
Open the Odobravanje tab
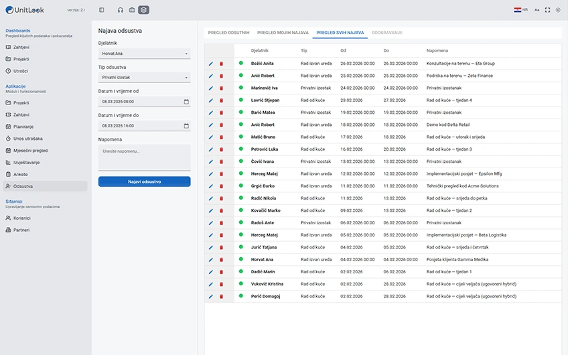point(387,33)
